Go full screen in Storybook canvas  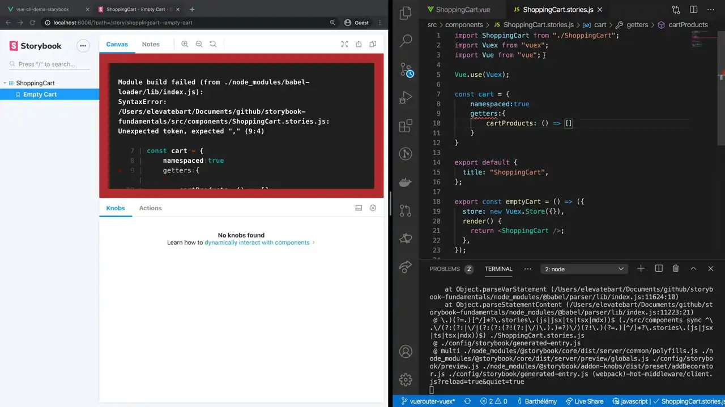pos(344,44)
